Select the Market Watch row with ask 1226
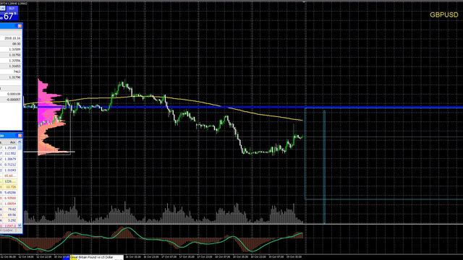The height and width of the screenshot is (260, 463). [9, 181]
